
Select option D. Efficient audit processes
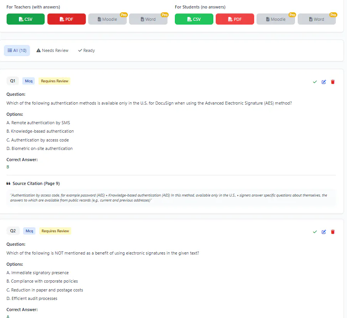tap(32, 298)
